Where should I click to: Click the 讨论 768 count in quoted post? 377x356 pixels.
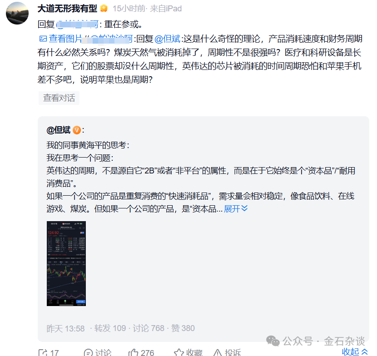coord(149,328)
